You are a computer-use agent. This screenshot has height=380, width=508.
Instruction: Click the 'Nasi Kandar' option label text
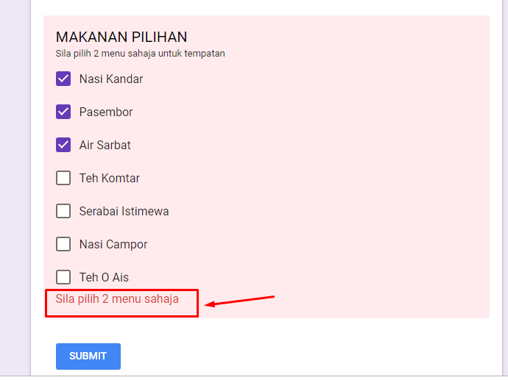(111, 79)
